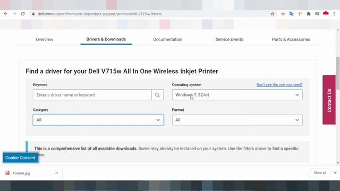The height and width of the screenshot is (191, 340).
Task: Focus the driver name keyword input field
Action: pyautogui.click(x=92, y=95)
